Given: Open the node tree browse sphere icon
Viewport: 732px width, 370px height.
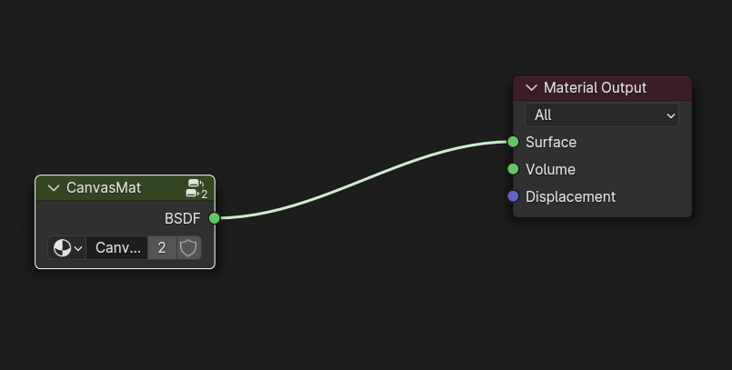Looking at the screenshot, I should pos(66,248).
